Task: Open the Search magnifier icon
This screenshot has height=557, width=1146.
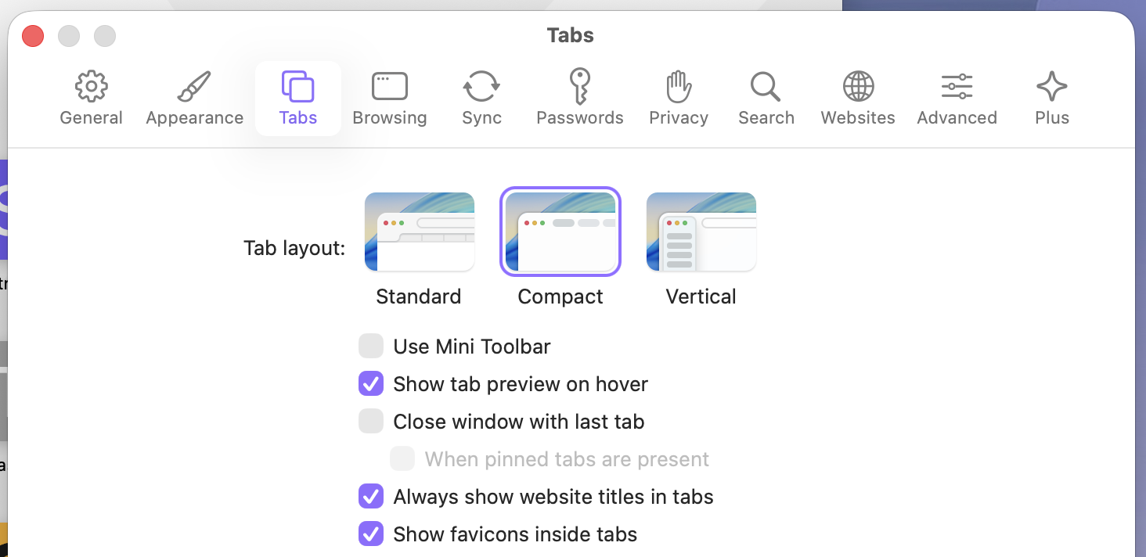Action: 765,87
